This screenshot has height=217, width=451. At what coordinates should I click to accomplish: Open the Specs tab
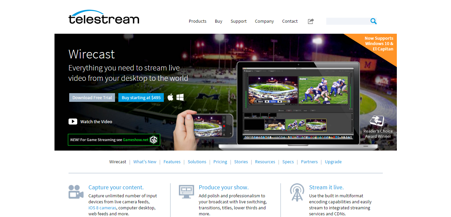[288, 162]
